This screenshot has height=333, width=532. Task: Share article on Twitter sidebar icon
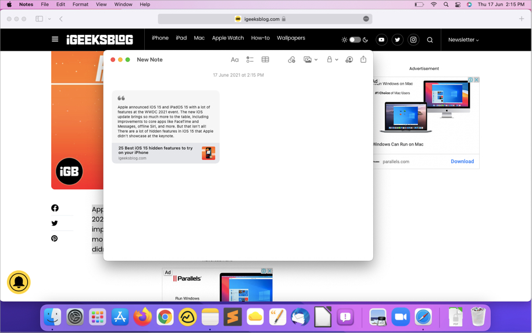[x=55, y=223]
